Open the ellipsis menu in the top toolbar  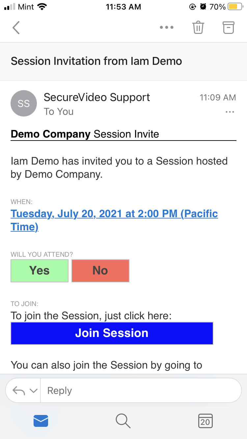[x=167, y=28]
